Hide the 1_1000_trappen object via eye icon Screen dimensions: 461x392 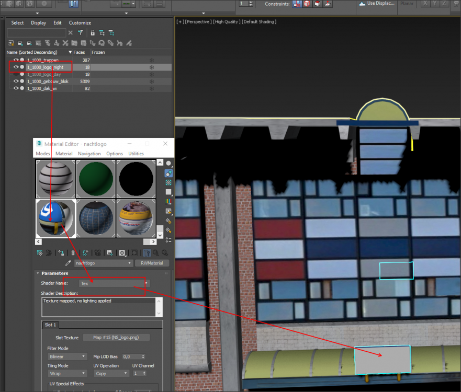coord(16,60)
